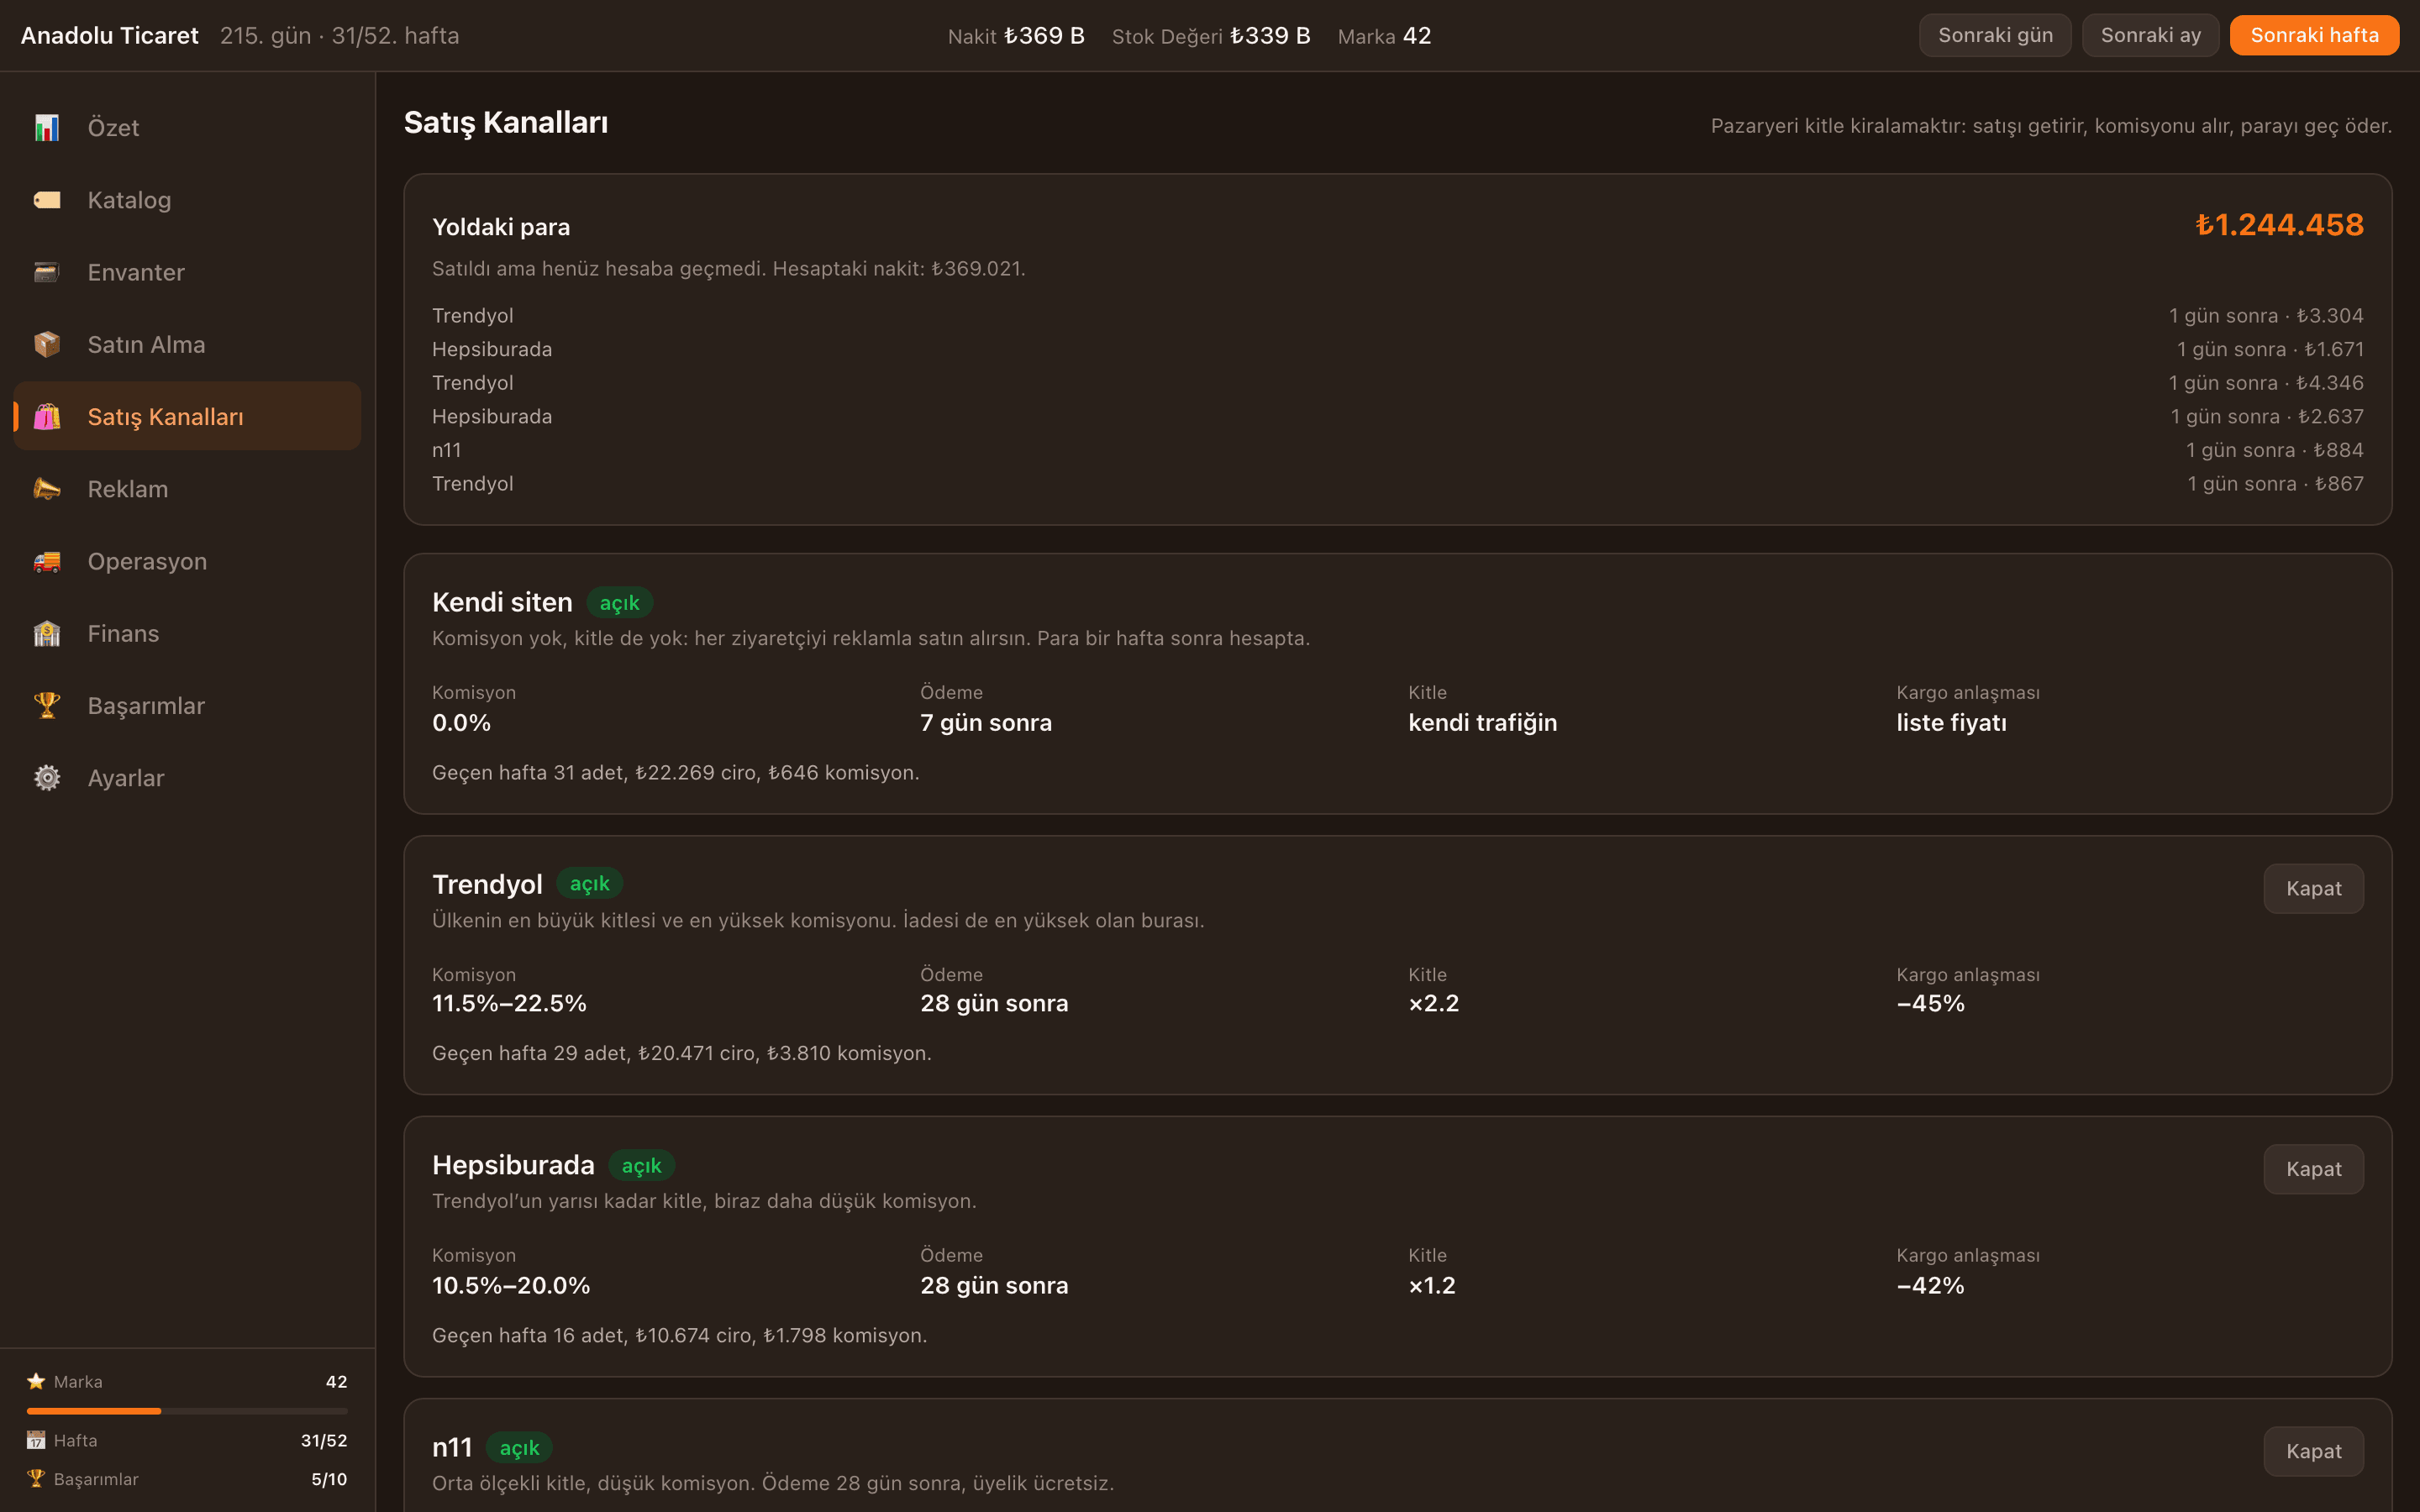
Task: Close the Trendyol channel with Kapat
Action: point(2313,888)
